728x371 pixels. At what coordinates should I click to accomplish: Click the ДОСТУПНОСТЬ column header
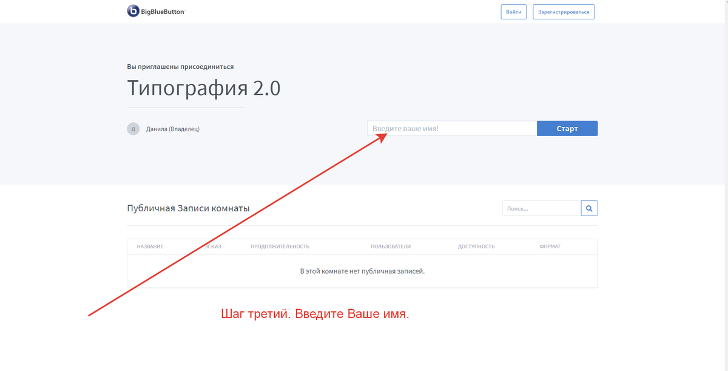(x=476, y=247)
